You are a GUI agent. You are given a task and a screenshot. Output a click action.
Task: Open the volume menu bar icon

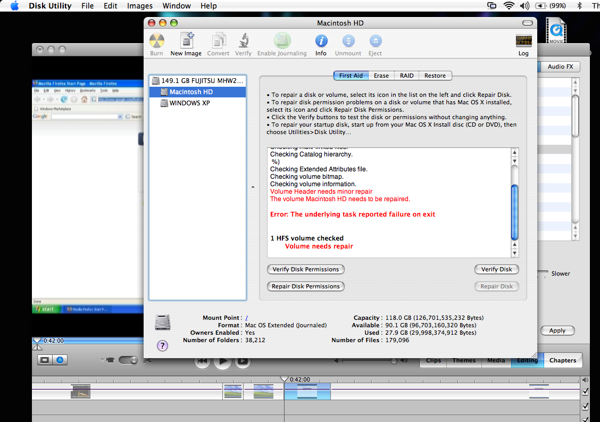pos(524,6)
